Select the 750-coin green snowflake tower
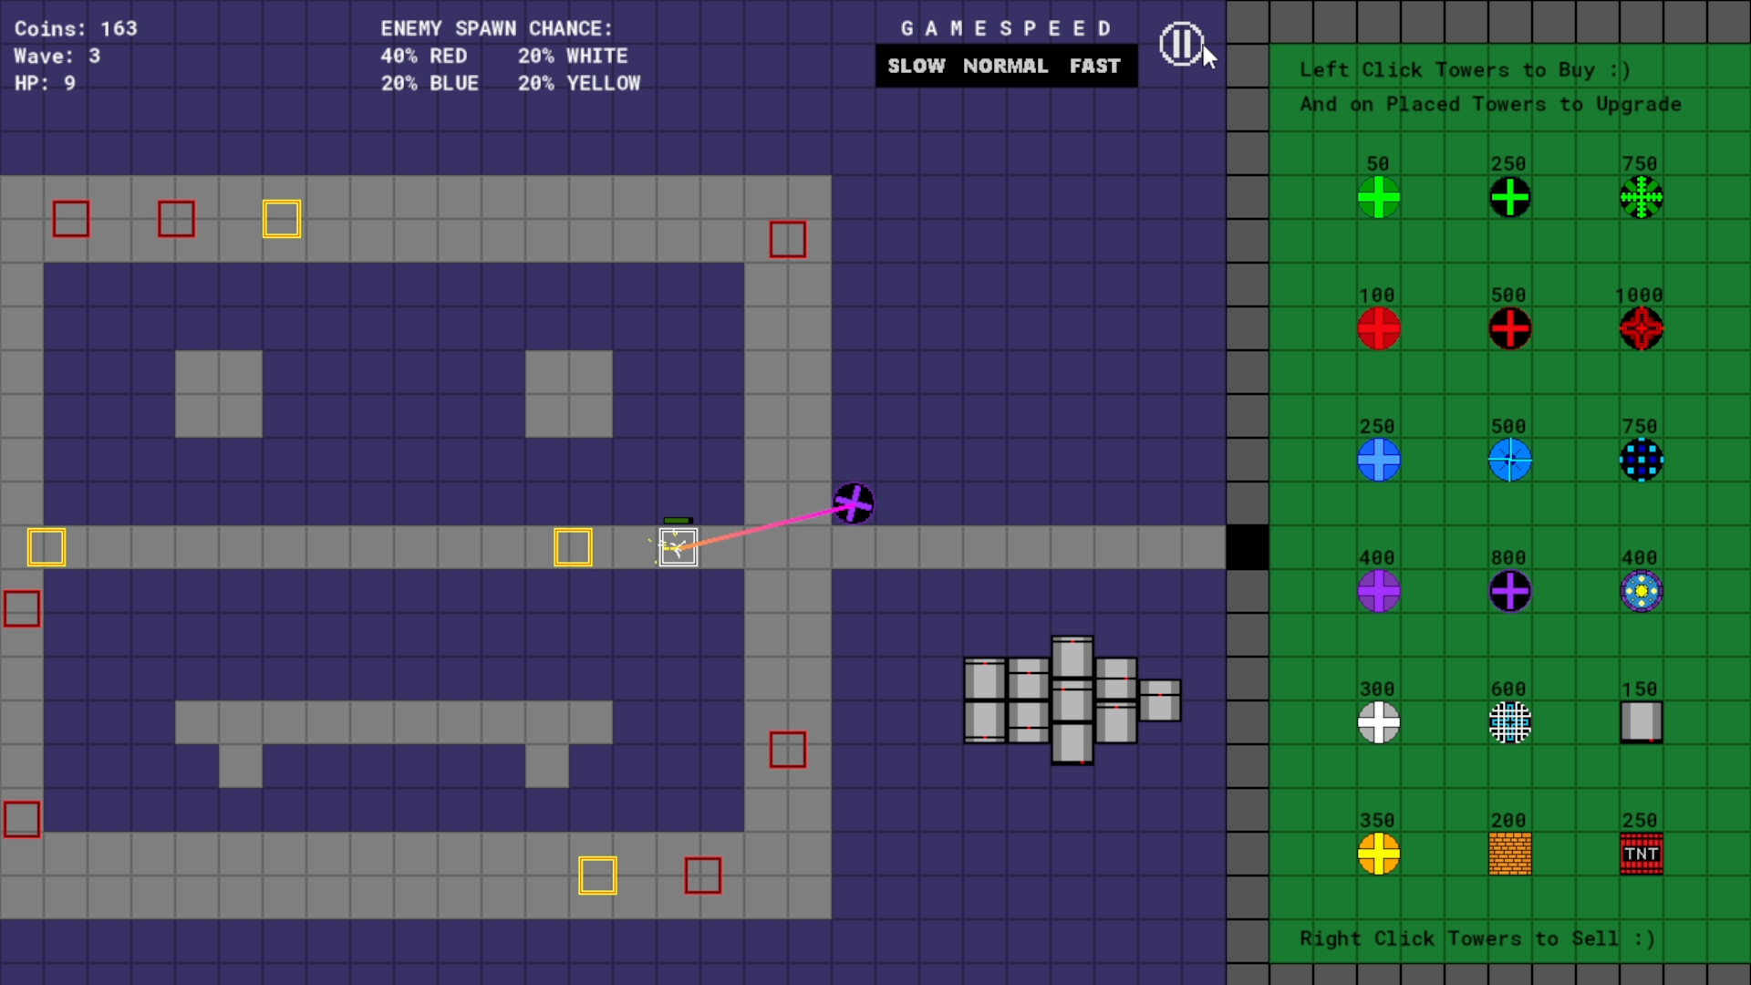The image size is (1751, 985). (1641, 198)
